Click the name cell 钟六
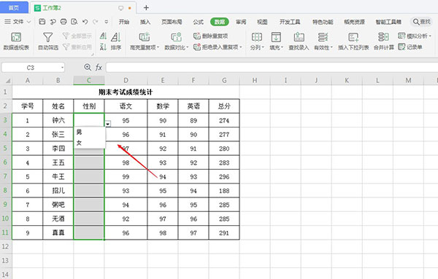Screen dimensions: 438x279 click(x=58, y=120)
